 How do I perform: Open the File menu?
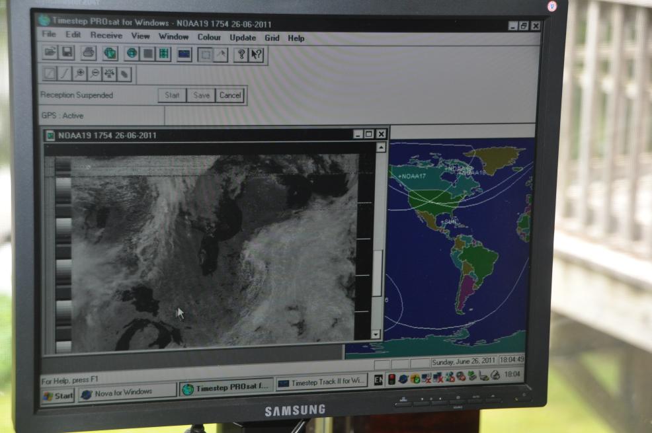[49, 34]
